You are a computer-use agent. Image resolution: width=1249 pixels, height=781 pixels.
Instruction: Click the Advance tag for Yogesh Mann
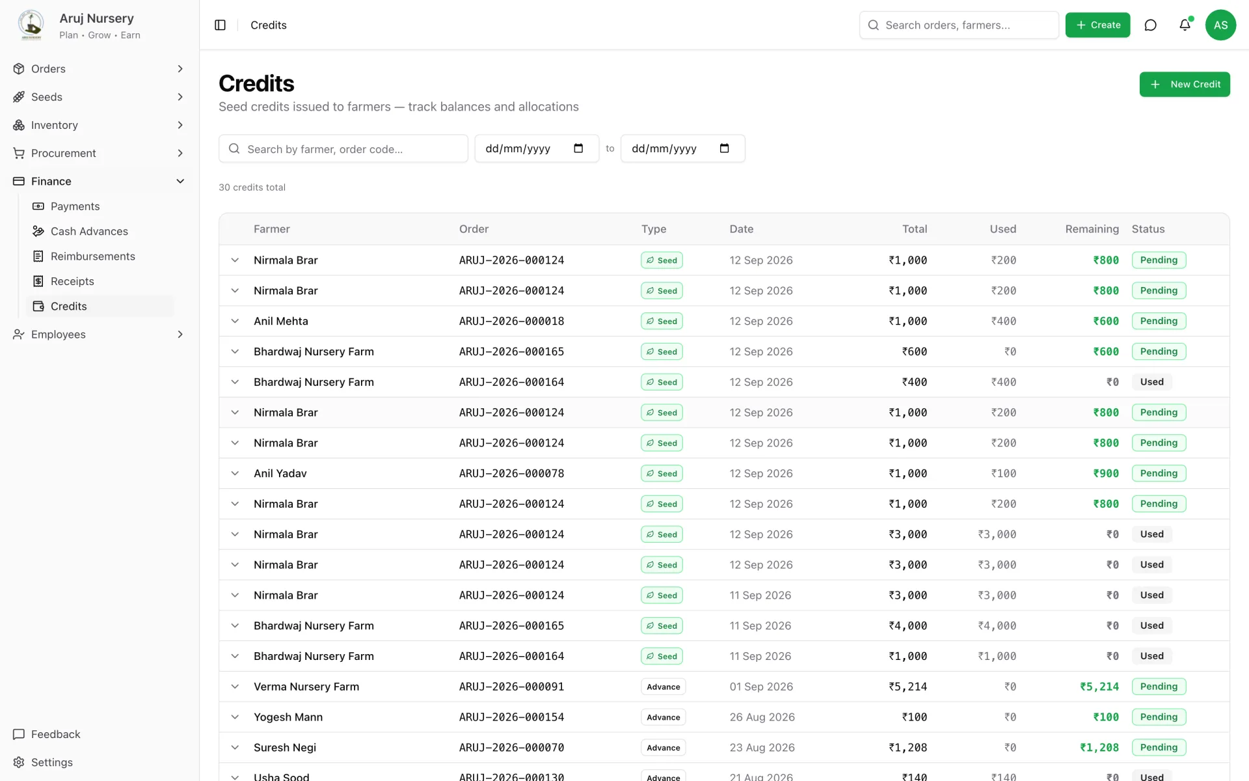click(x=663, y=717)
